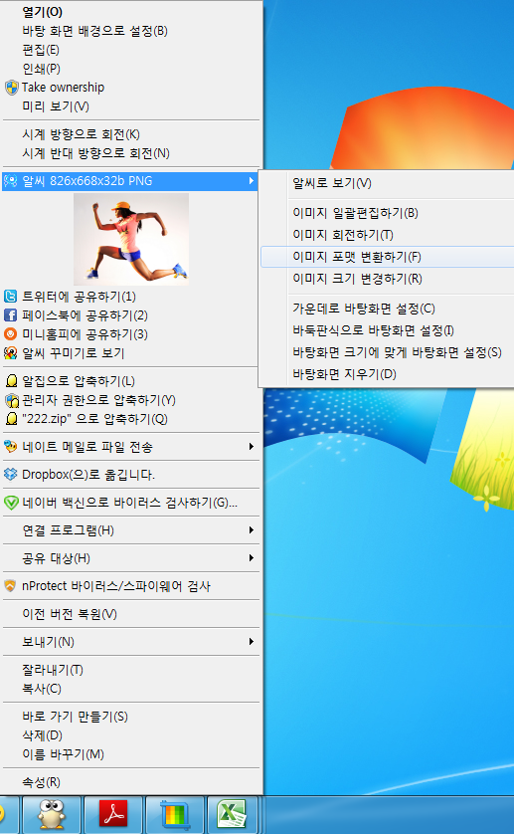Image resolution: width=514 pixels, height=834 pixels.
Task: Expand the 보내기(N) submenu arrow
Action: coord(251,642)
